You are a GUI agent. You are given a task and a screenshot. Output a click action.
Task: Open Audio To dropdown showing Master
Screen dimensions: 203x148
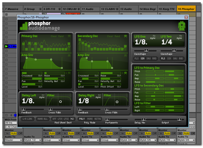point(13,140)
